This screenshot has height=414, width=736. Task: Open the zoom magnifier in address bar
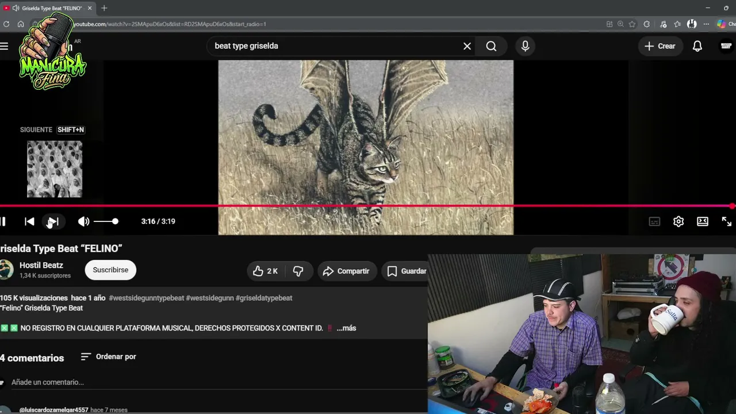tap(620, 24)
